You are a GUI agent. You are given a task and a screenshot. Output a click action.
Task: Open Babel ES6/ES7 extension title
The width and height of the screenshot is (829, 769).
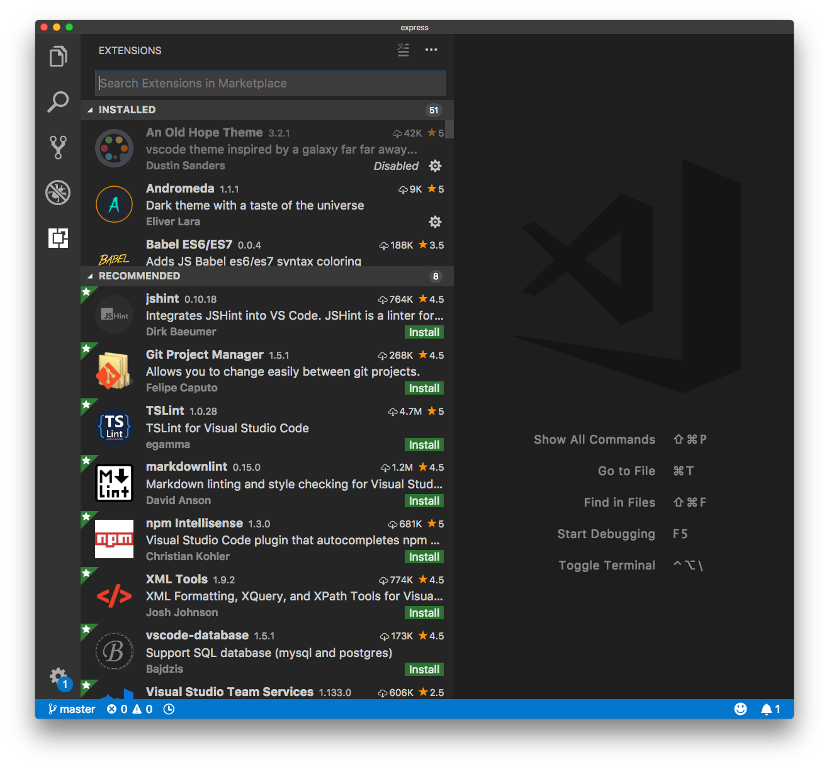pyautogui.click(x=189, y=244)
